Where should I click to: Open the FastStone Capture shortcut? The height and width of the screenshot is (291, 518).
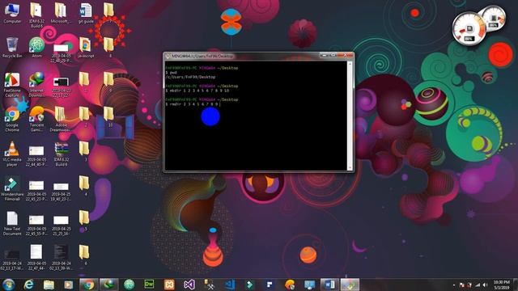tap(12, 85)
